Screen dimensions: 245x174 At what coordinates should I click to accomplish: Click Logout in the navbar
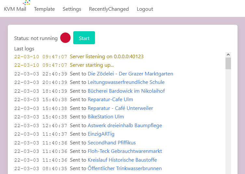[x=145, y=9]
